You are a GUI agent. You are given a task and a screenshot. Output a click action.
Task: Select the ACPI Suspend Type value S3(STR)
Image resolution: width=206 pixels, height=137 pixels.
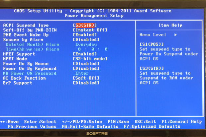coord(85,25)
